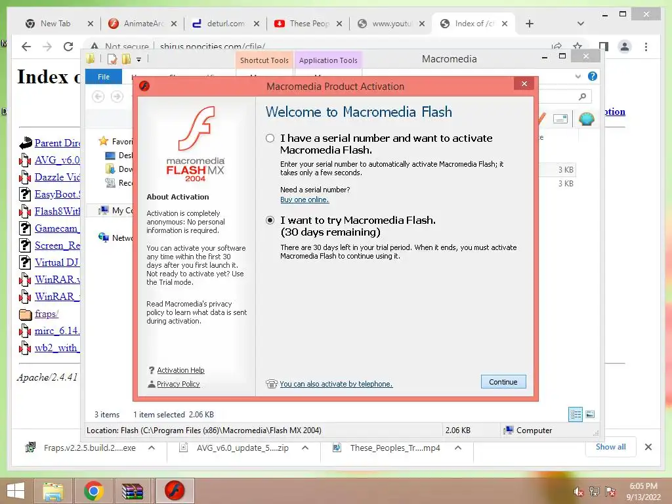This screenshot has width=672, height=504.
Task: Switch to Application Tools ribbon tab
Action: click(x=328, y=60)
